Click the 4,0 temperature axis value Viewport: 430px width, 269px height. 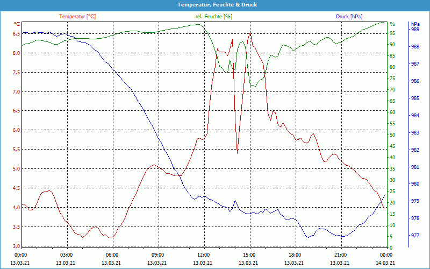pyautogui.click(x=17, y=208)
